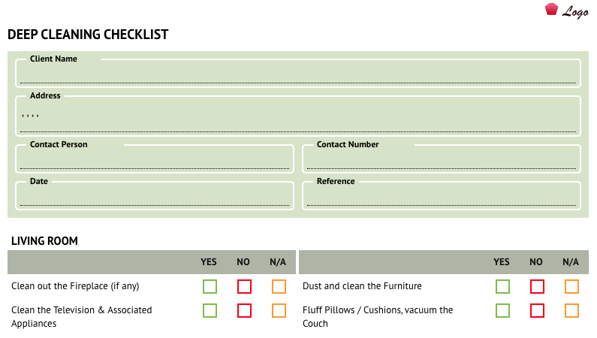The width and height of the screenshot is (597, 338).
Task: Check NO for Clean out the Fireplace
Action: (x=245, y=287)
